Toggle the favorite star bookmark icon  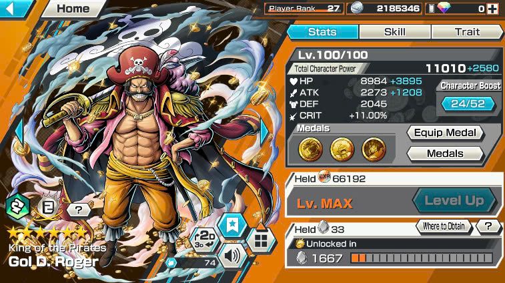click(232, 226)
